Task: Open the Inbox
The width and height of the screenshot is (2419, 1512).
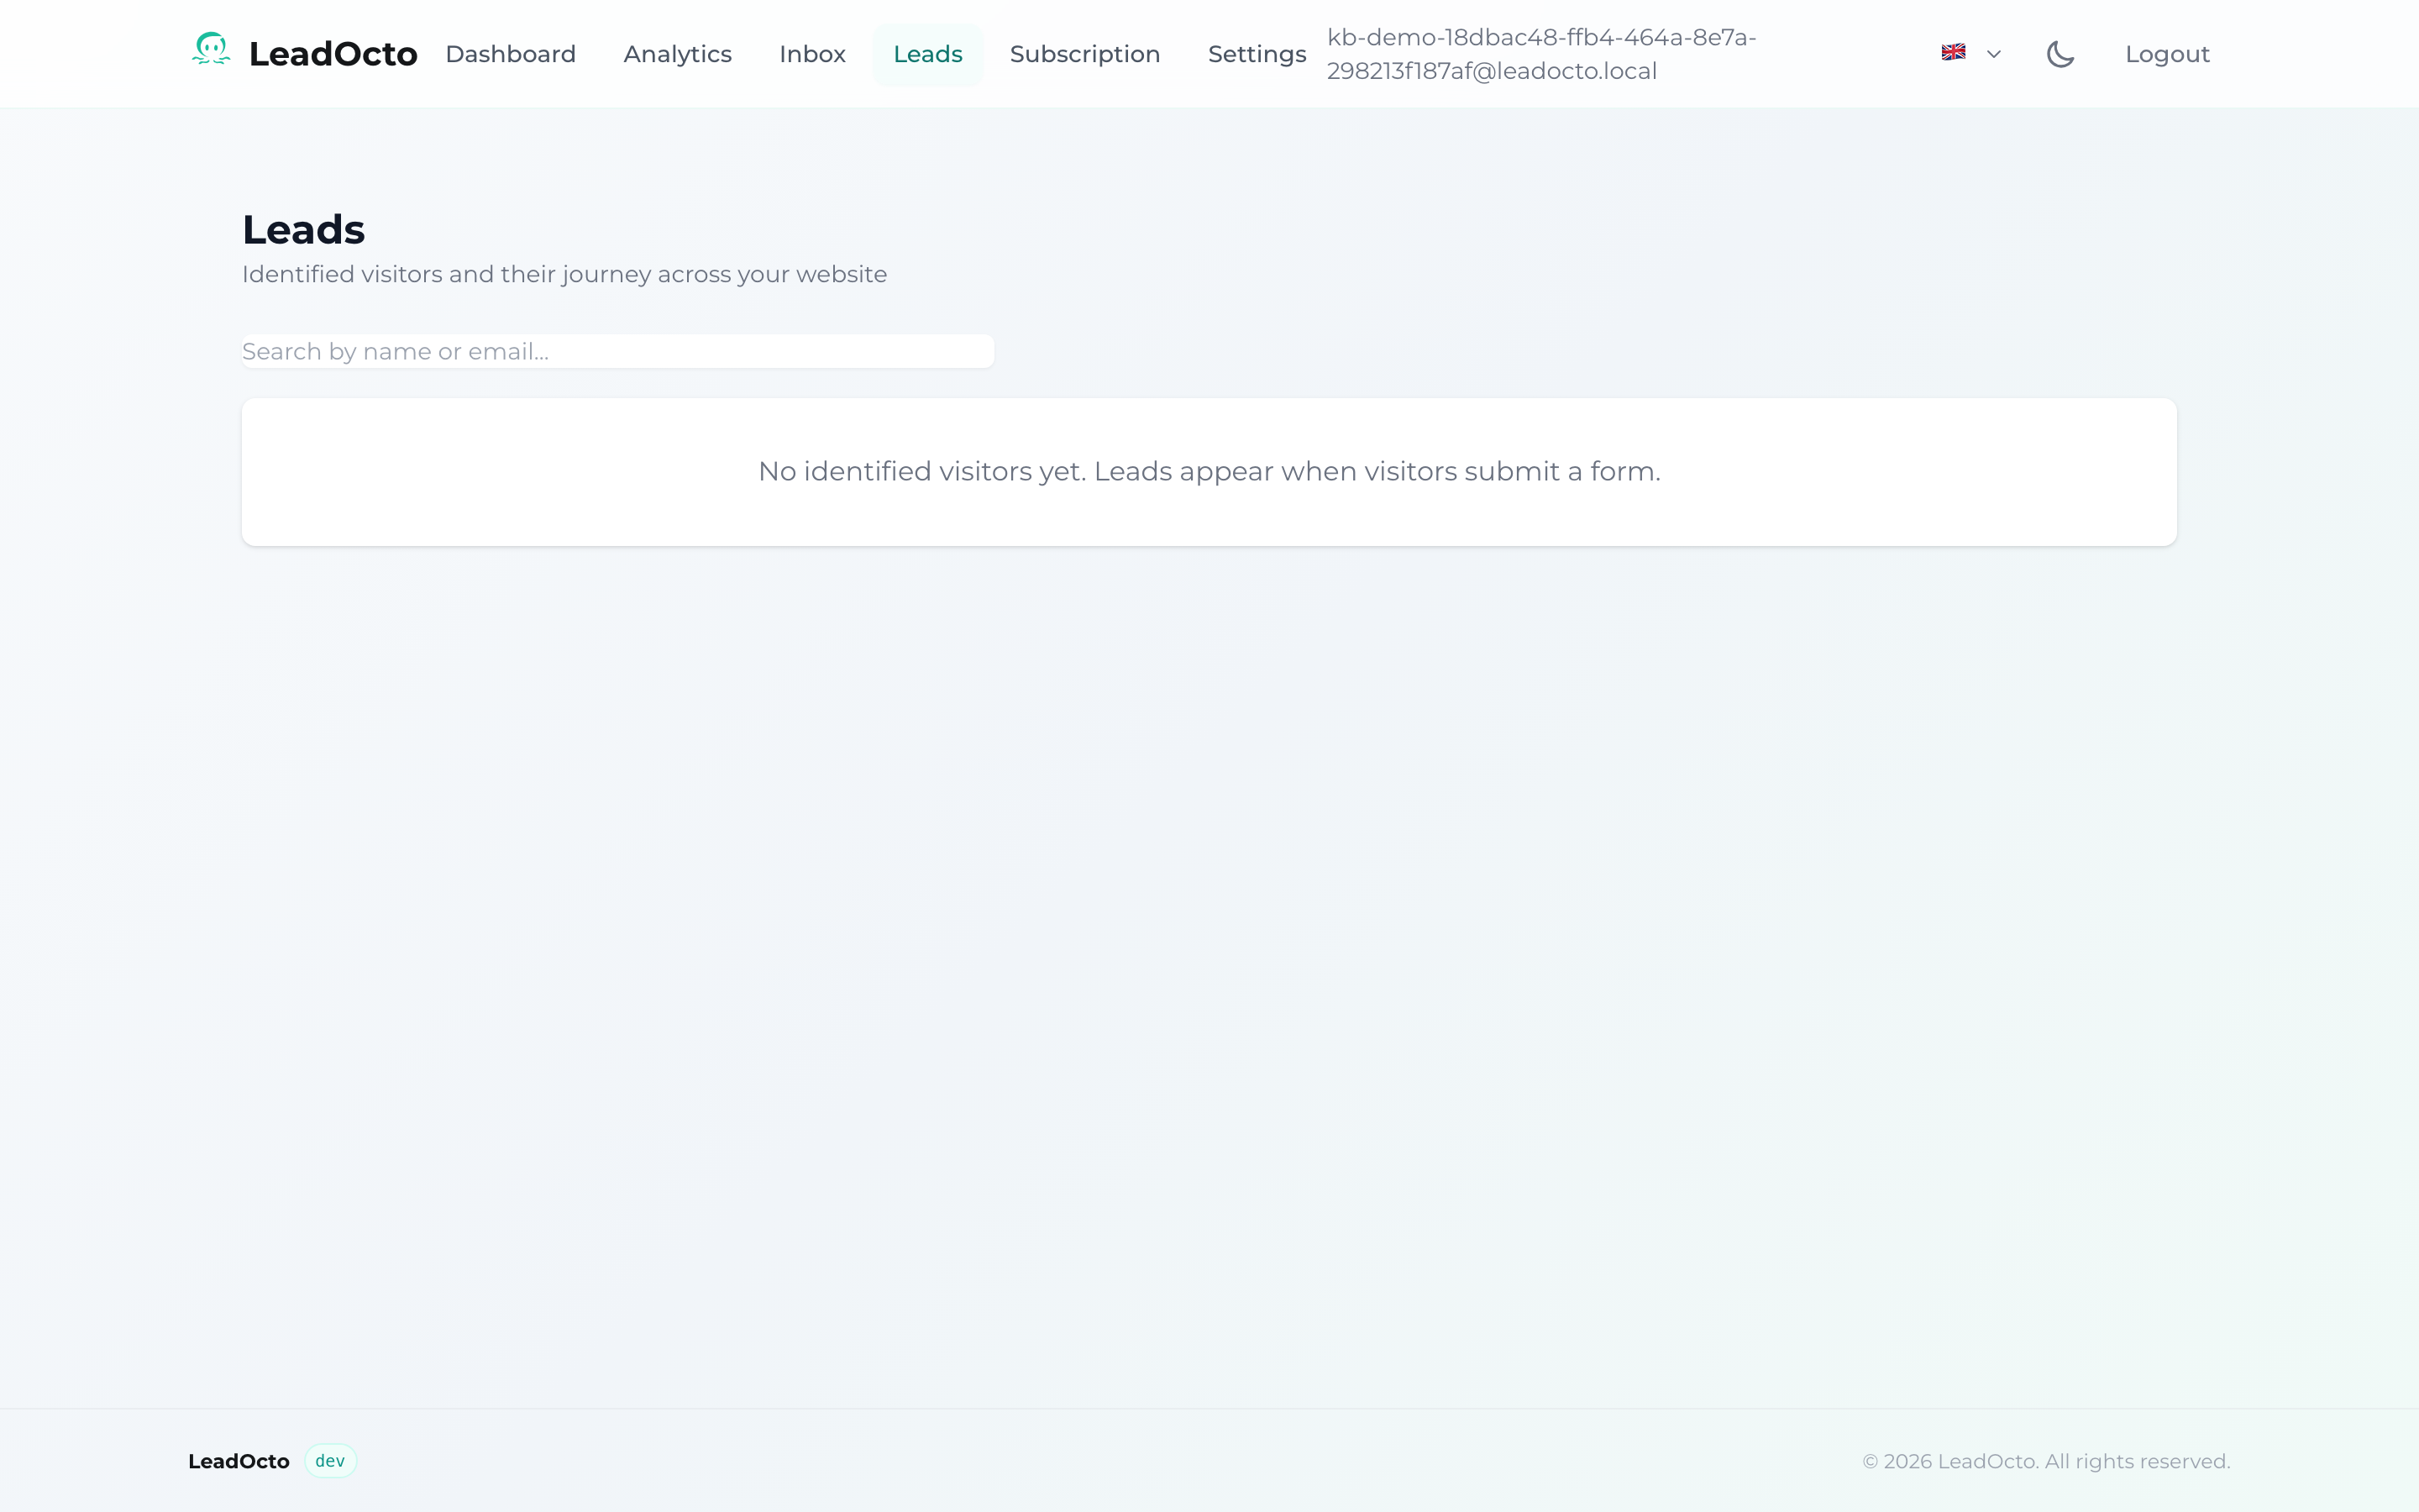Action: point(811,54)
